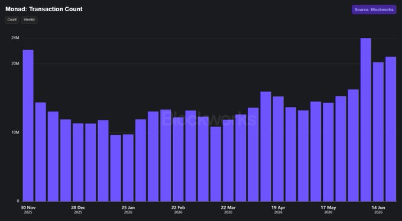Click the Monad: Transaction Count title
Screen dimensions: 402x221
click(44, 9)
